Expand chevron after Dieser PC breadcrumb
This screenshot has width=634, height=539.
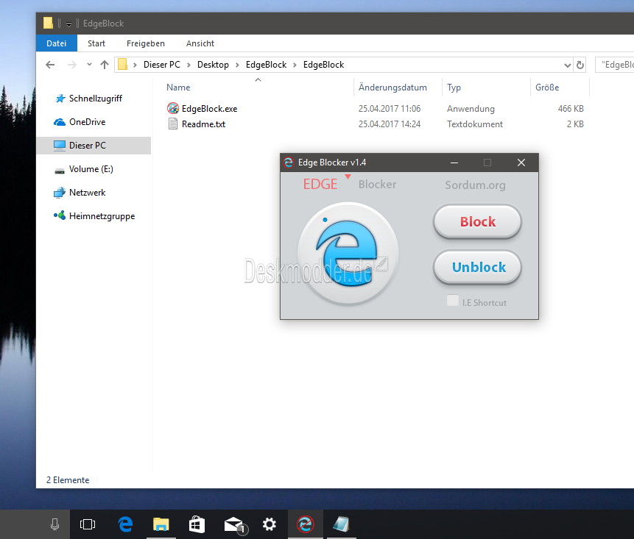189,65
